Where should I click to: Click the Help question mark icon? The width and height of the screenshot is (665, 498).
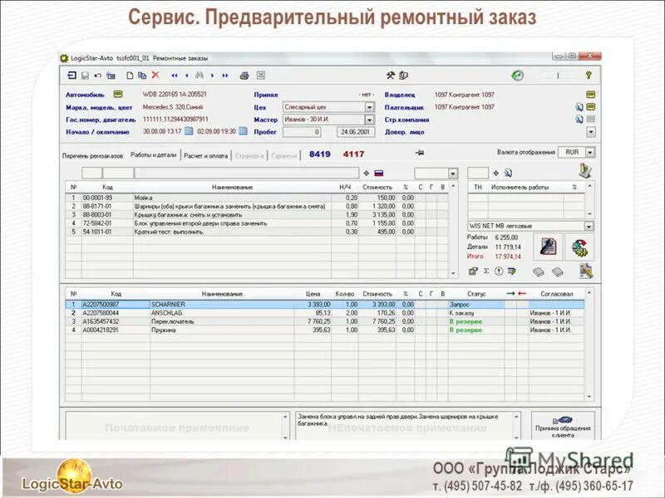588,74
